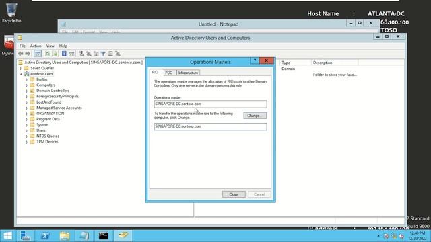Click the help question mark in Operations Masters
This screenshot has height=242, width=431.
click(255, 61)
